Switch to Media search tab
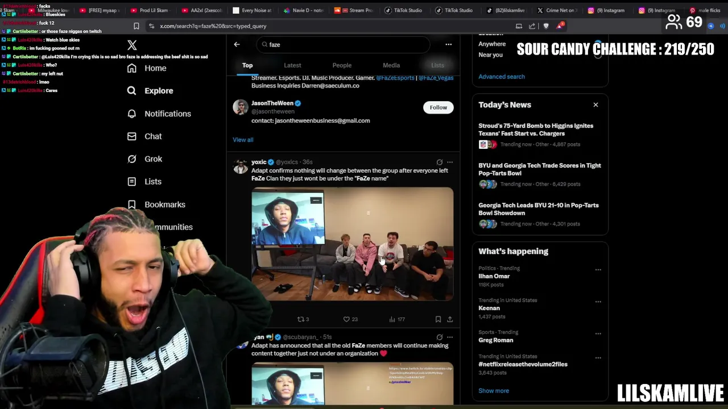 (391, 65)
